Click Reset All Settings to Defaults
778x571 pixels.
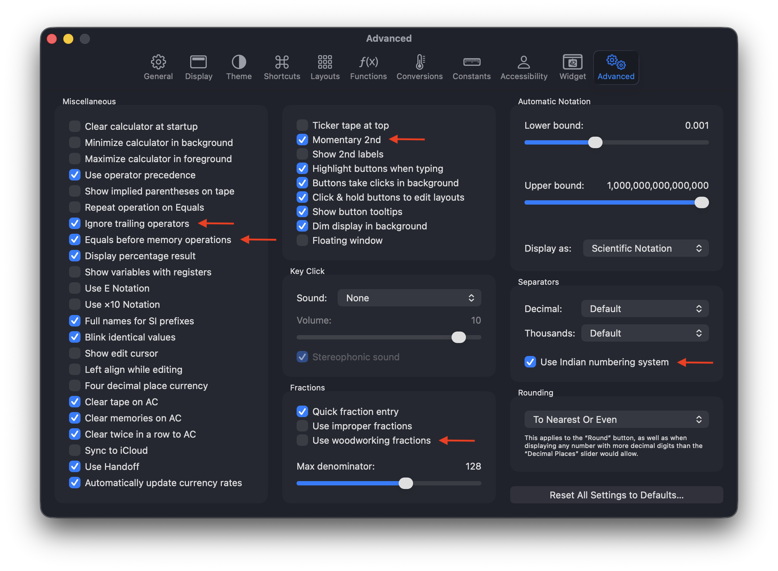pos(617,495)
